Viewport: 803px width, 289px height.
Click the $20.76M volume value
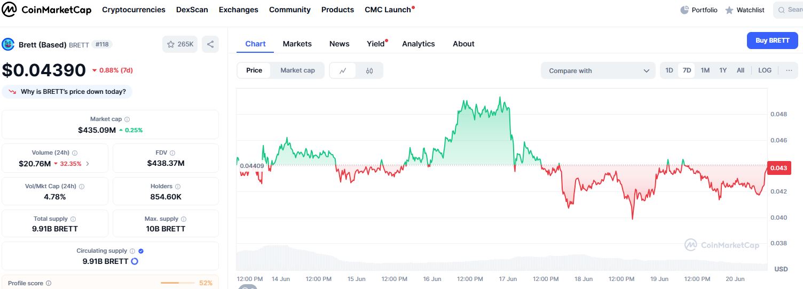[35, 164]
